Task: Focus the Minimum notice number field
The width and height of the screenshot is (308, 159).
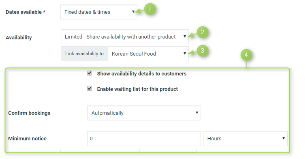Action: (x=144, y=139)
